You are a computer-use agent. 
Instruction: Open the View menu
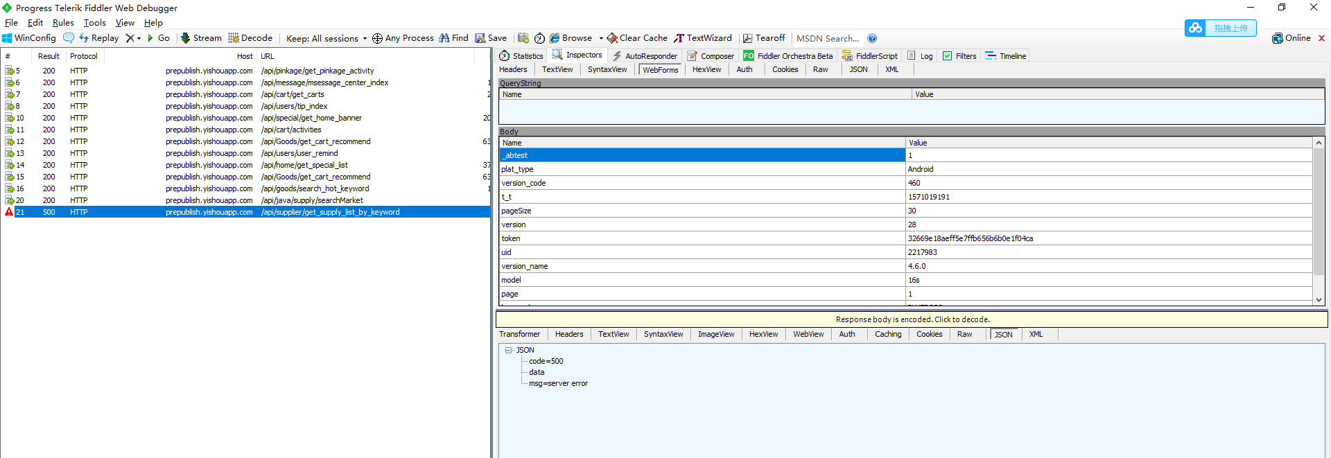coord(125,23)
